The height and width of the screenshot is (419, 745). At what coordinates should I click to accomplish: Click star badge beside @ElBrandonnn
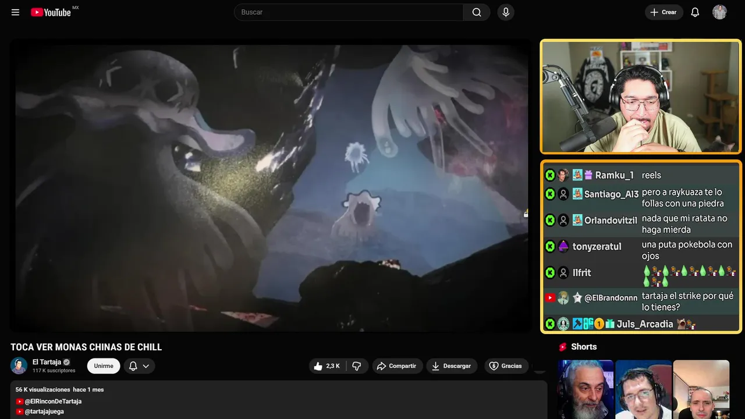click(577, 298)
